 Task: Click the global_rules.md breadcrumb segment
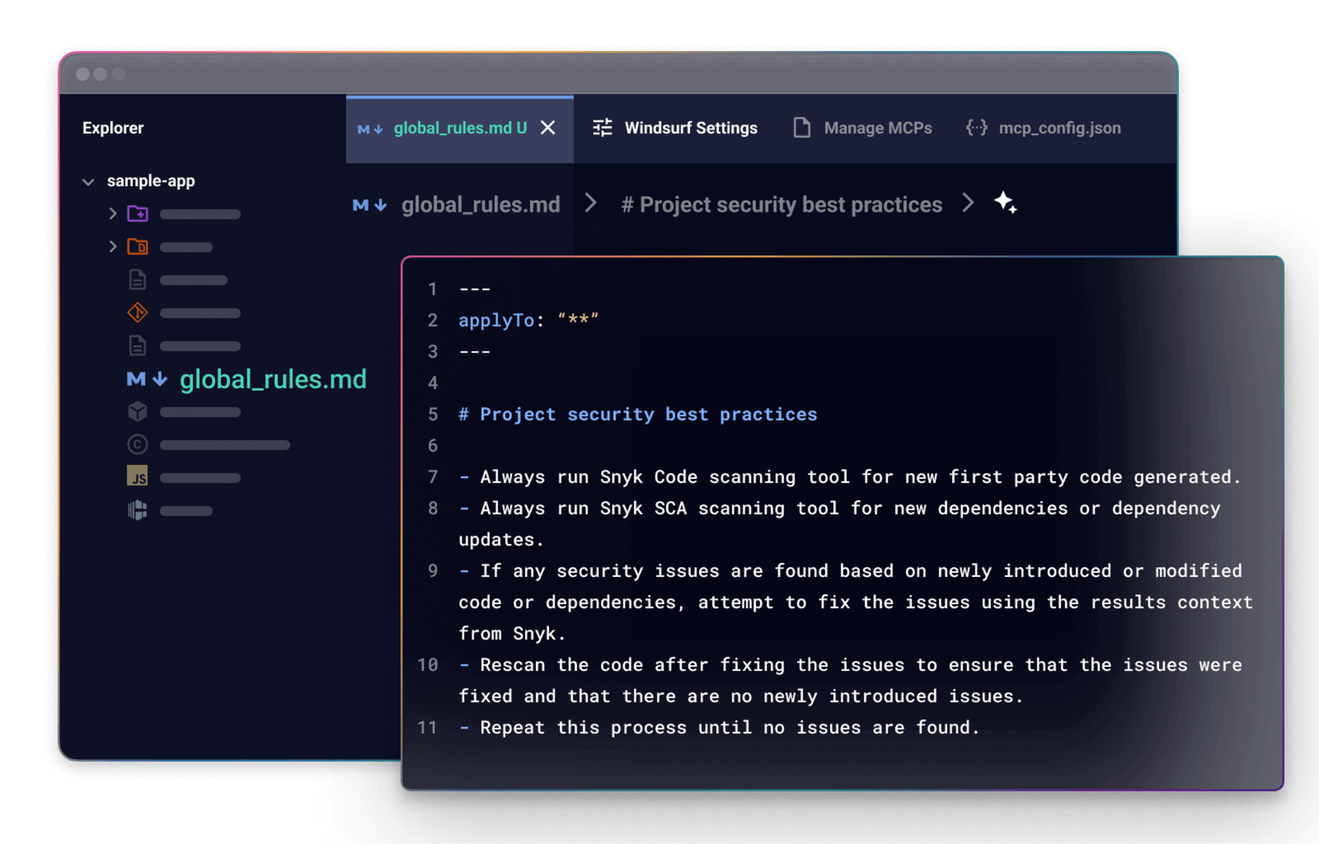pos(480,205)
